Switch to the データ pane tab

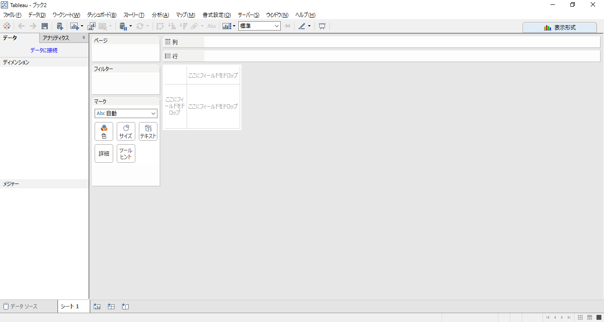pos(19,38)
